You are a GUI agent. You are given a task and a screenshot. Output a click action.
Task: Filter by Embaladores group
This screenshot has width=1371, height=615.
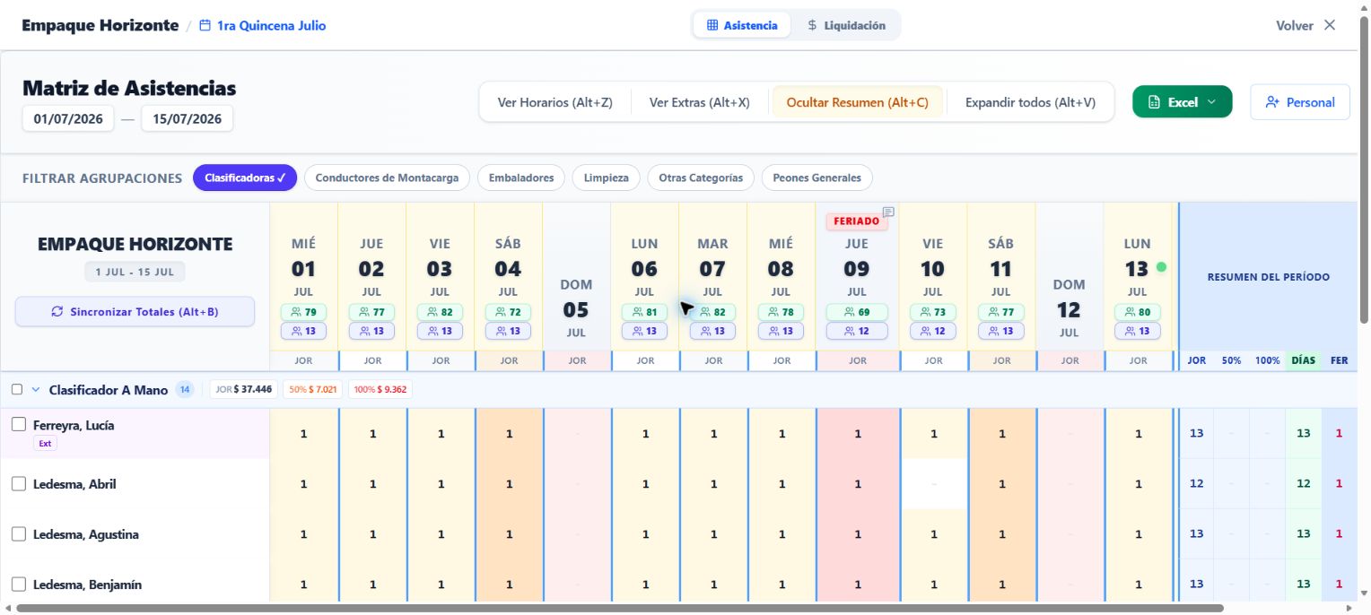coord(521,178)
